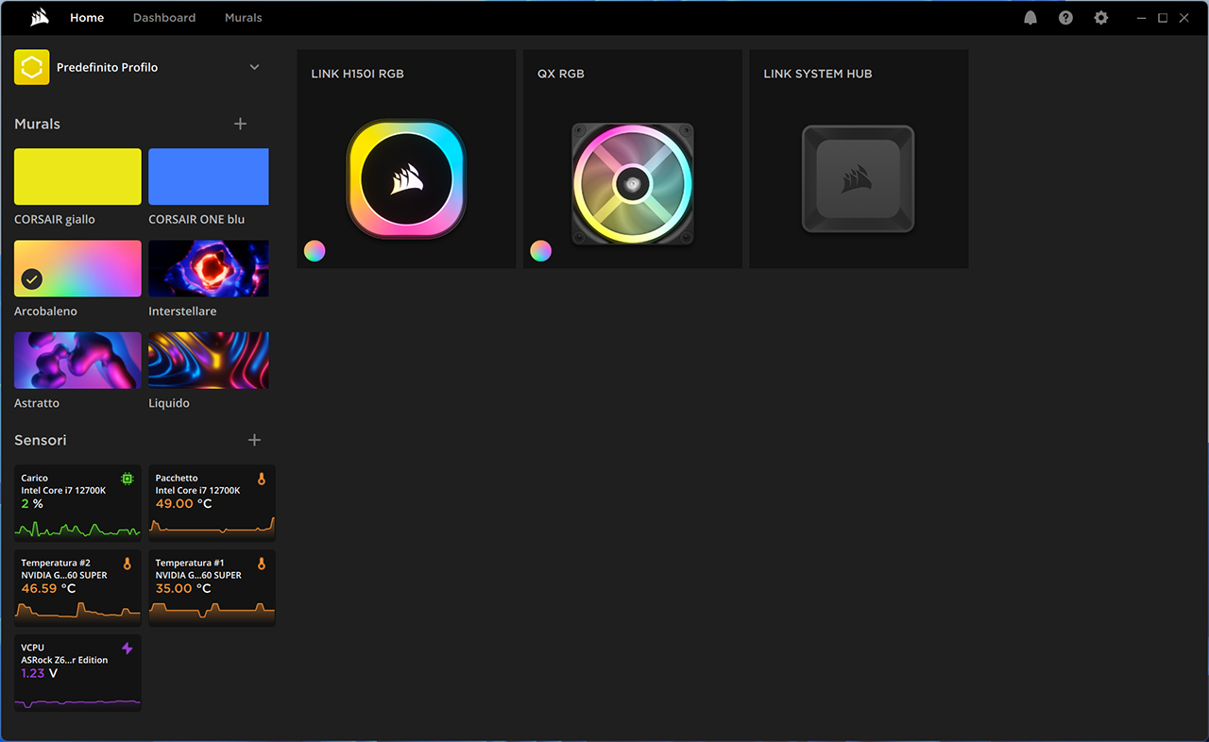Click the orange Pacchetto temperature graph
The image size is (1209, 742).
pos(212,527)
